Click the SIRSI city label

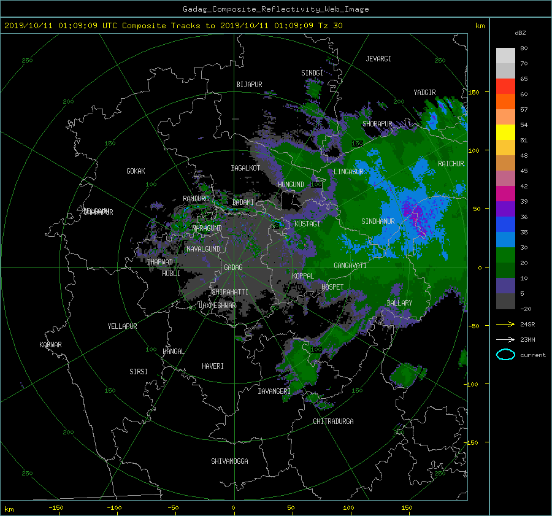(139, 372)
